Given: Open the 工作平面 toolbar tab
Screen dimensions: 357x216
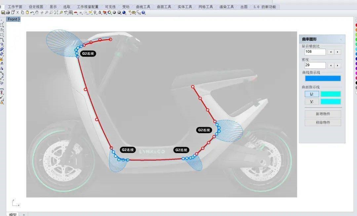Looking at the screenshot, I should [15, 7].
